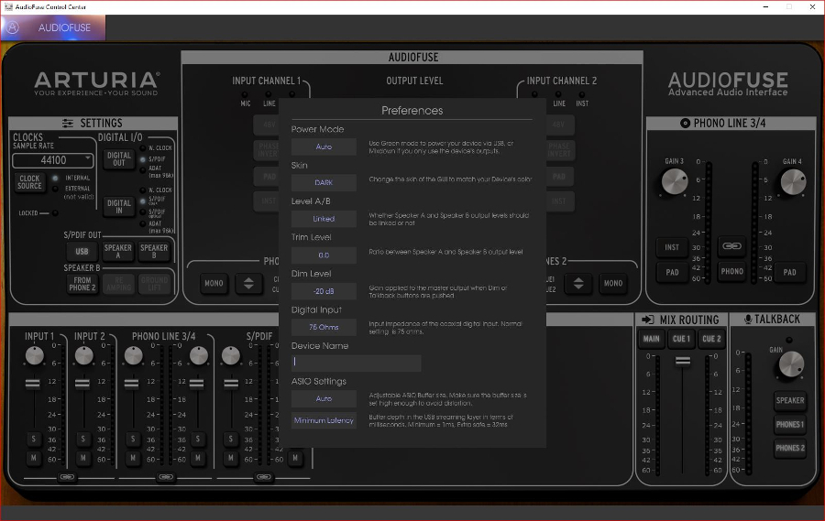
Task: Open the Level A/B Linked dropdown
Action: (x=324, y=219)
